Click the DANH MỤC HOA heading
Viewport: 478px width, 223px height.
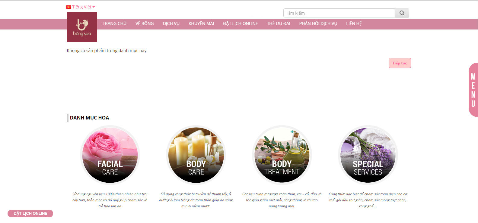point(90,118)
